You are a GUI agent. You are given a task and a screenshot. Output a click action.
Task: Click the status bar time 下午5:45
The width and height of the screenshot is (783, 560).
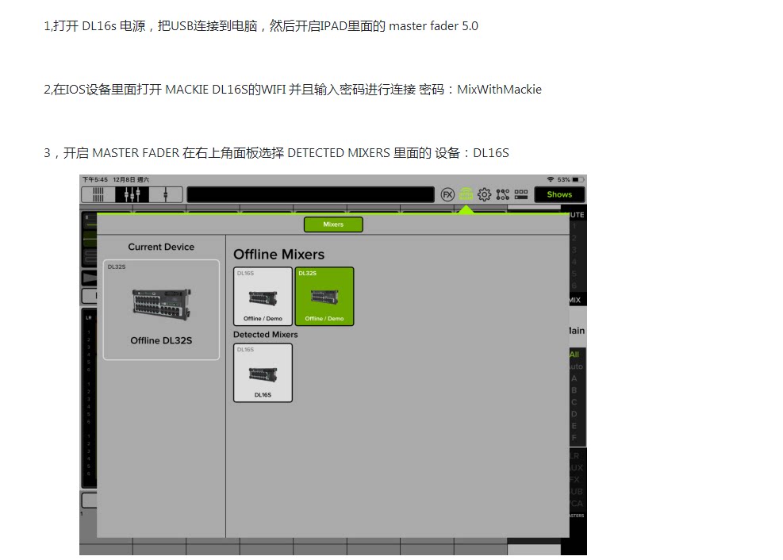point(95,179)
